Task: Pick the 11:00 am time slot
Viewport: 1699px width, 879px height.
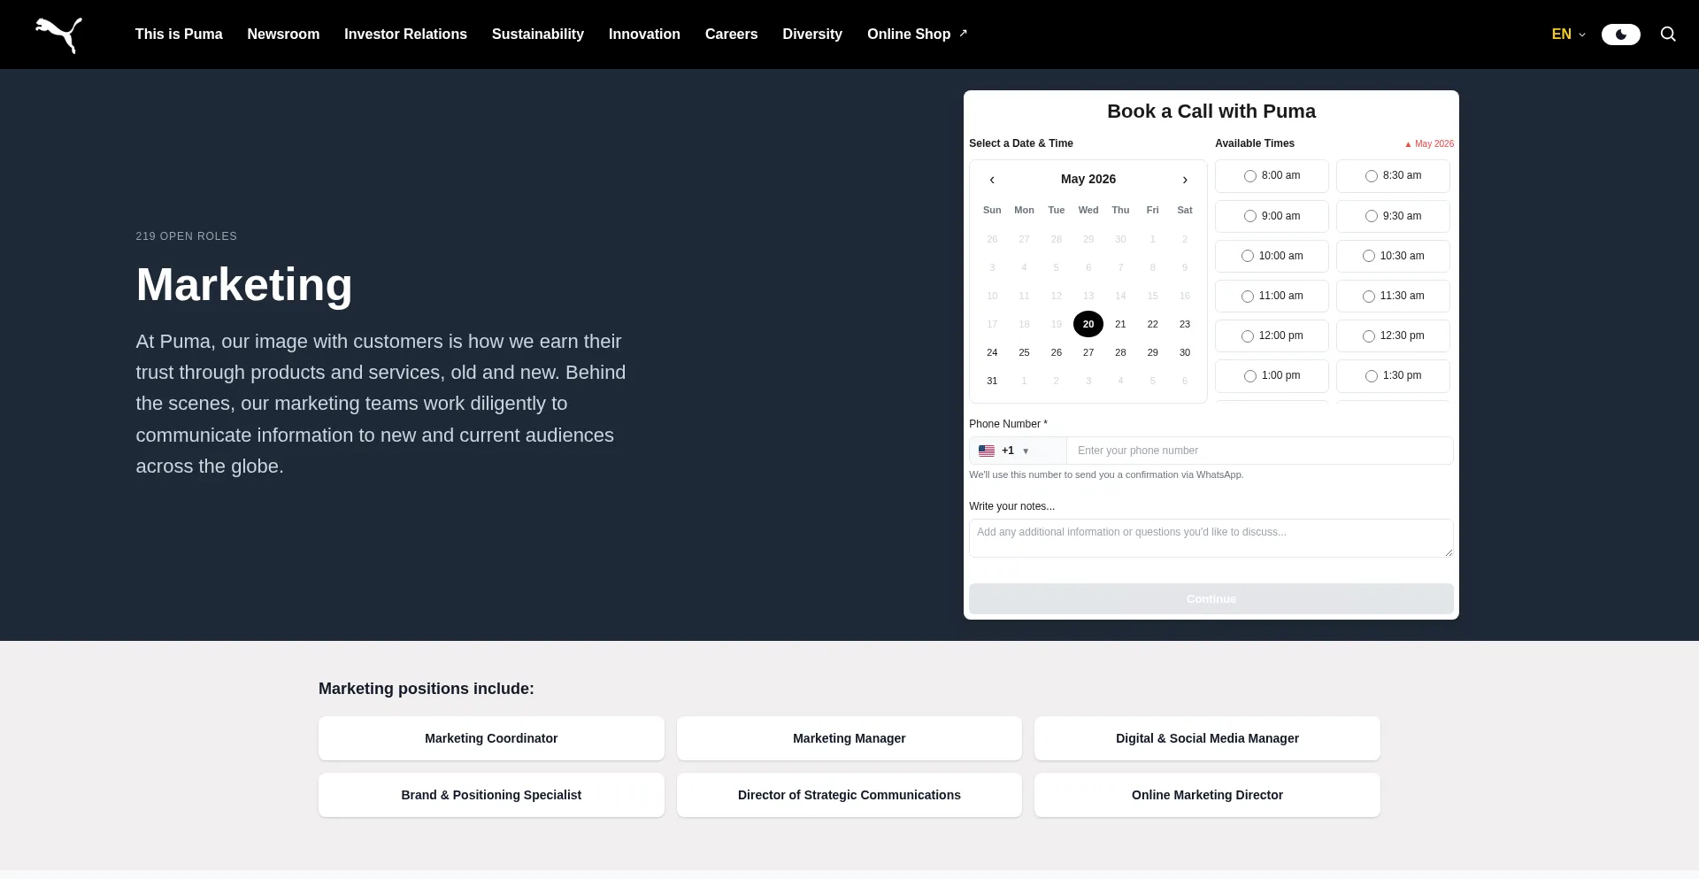Action: [x=1272, y=296]
